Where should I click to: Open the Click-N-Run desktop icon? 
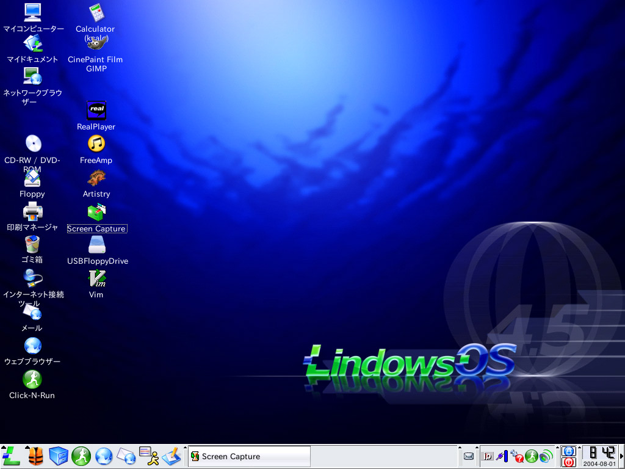(32, 379)
